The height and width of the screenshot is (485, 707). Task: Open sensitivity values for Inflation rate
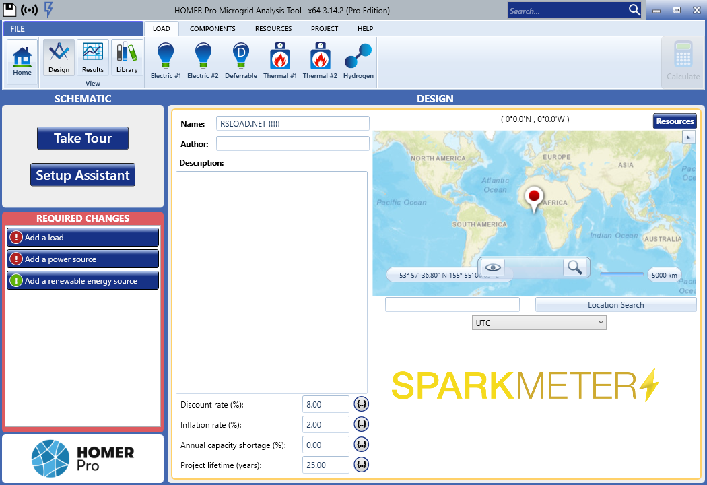point(361,424)
